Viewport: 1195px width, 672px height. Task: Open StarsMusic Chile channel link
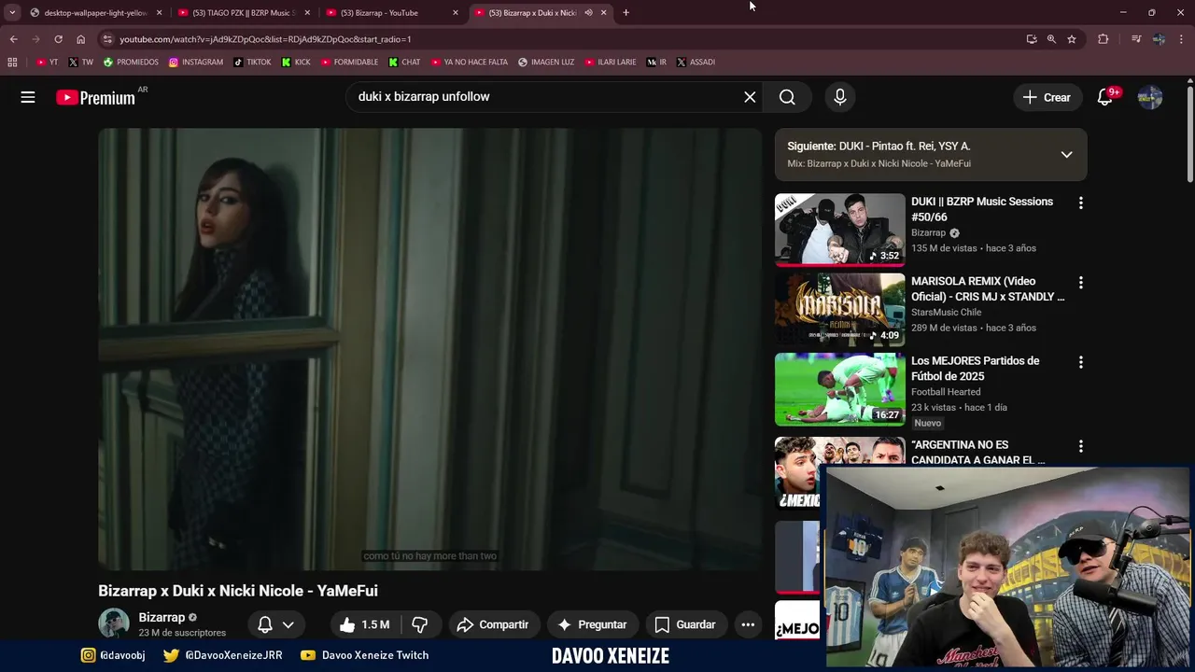pos(946,313)
